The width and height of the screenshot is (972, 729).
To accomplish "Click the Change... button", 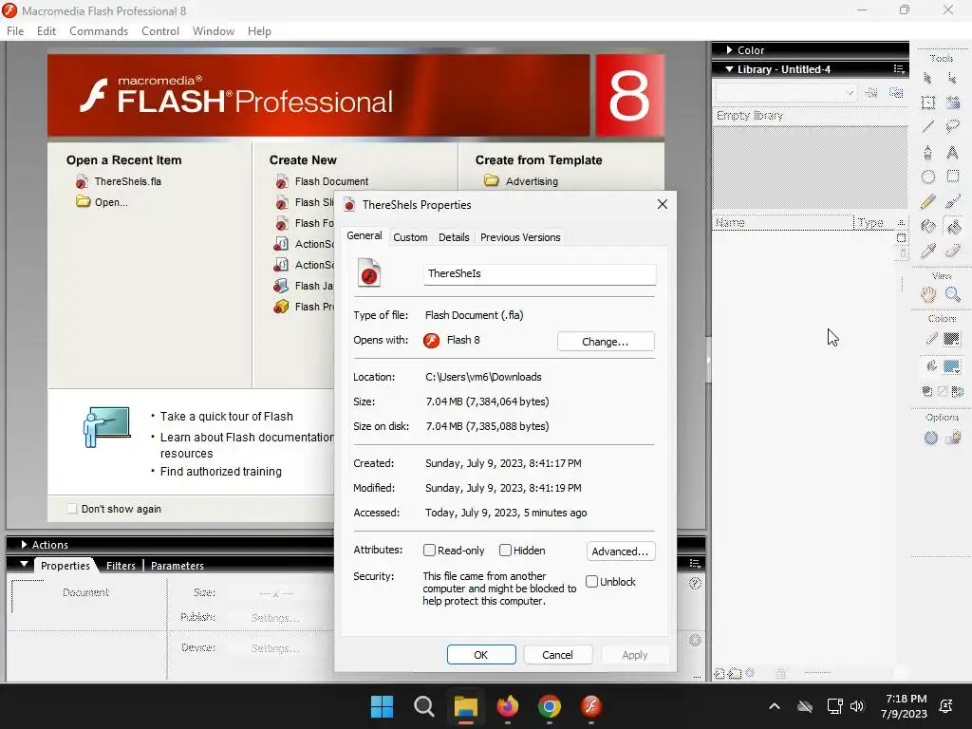I will pyautogui.click(x=606, y=342).
